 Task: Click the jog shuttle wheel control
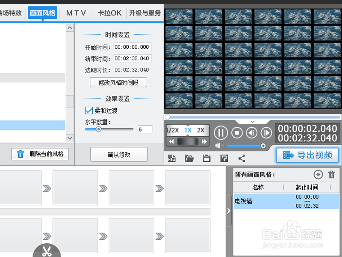[x=188, y=142]
